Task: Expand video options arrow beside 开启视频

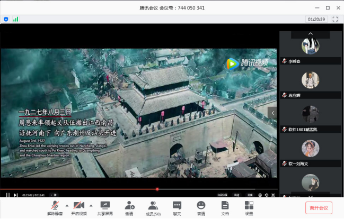Action: coord(91,205)
